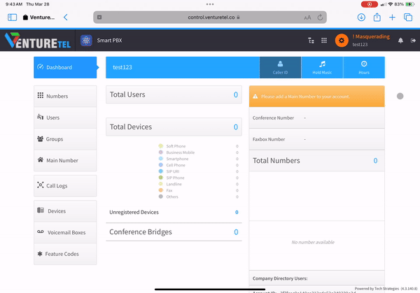Image resolution: width=420 pixels, height=293 pixels.
Task: Select the Hours tab
Action: point(364,67)
